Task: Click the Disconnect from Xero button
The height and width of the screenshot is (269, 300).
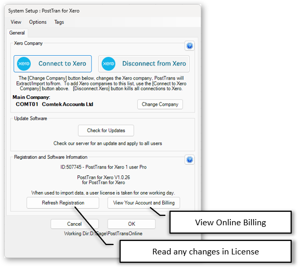Action: [x=144, y=64]
